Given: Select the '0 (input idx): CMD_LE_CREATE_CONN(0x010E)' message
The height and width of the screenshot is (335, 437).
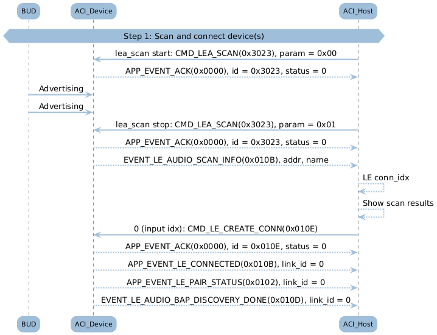Looking at the screenshot, I should point(226,229).
